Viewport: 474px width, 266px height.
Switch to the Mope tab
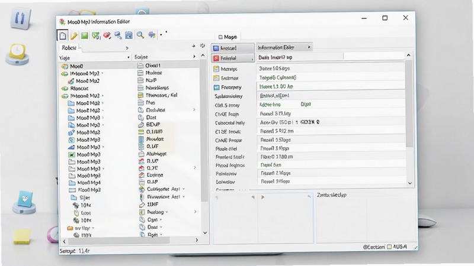(x=228, y=37)
